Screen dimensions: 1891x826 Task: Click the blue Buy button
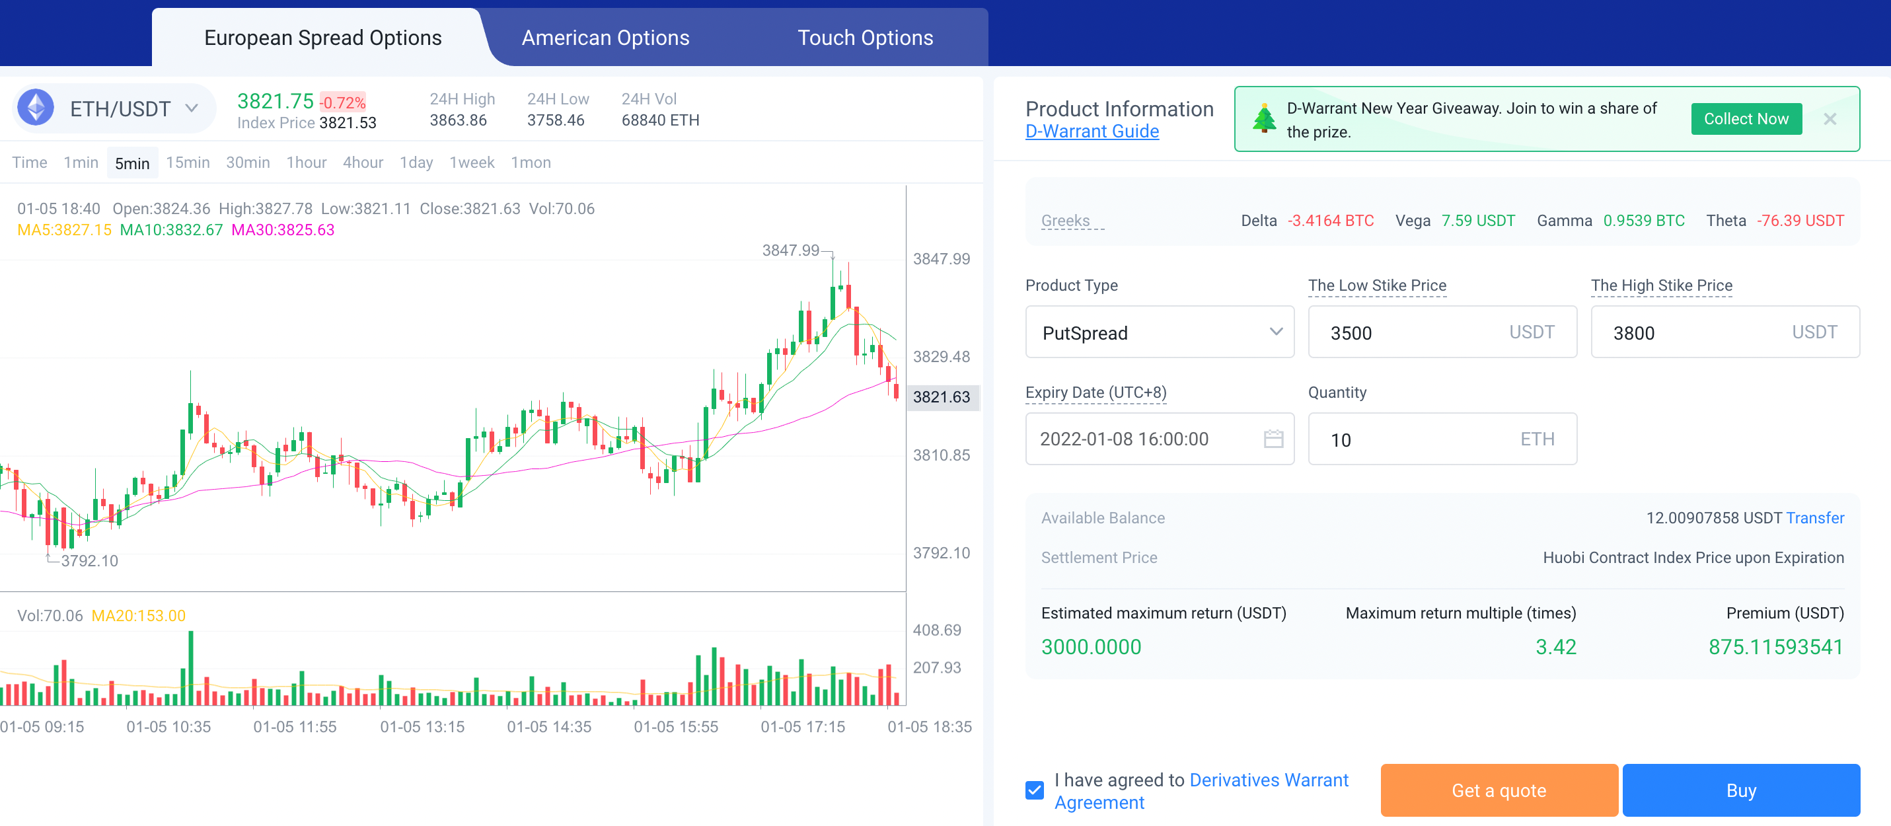pyautogui.click(x=1740, y=790)
